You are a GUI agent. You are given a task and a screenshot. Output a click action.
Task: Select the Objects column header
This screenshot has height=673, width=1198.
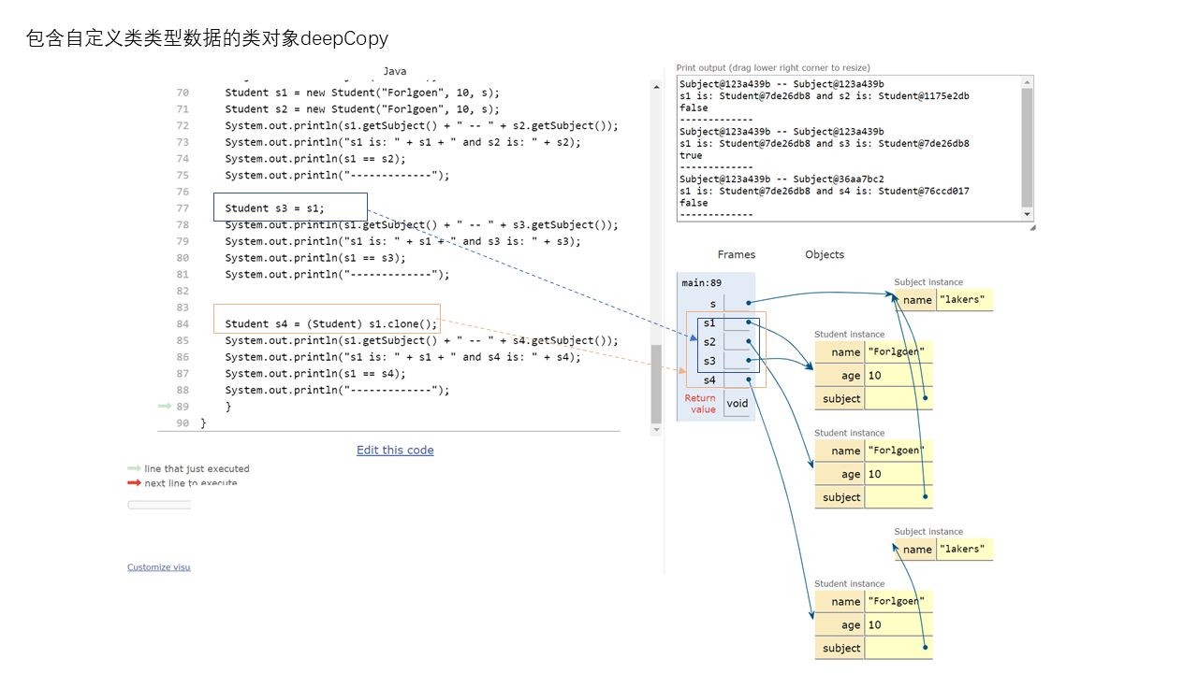pyautogui.click(x=825, y=255)
